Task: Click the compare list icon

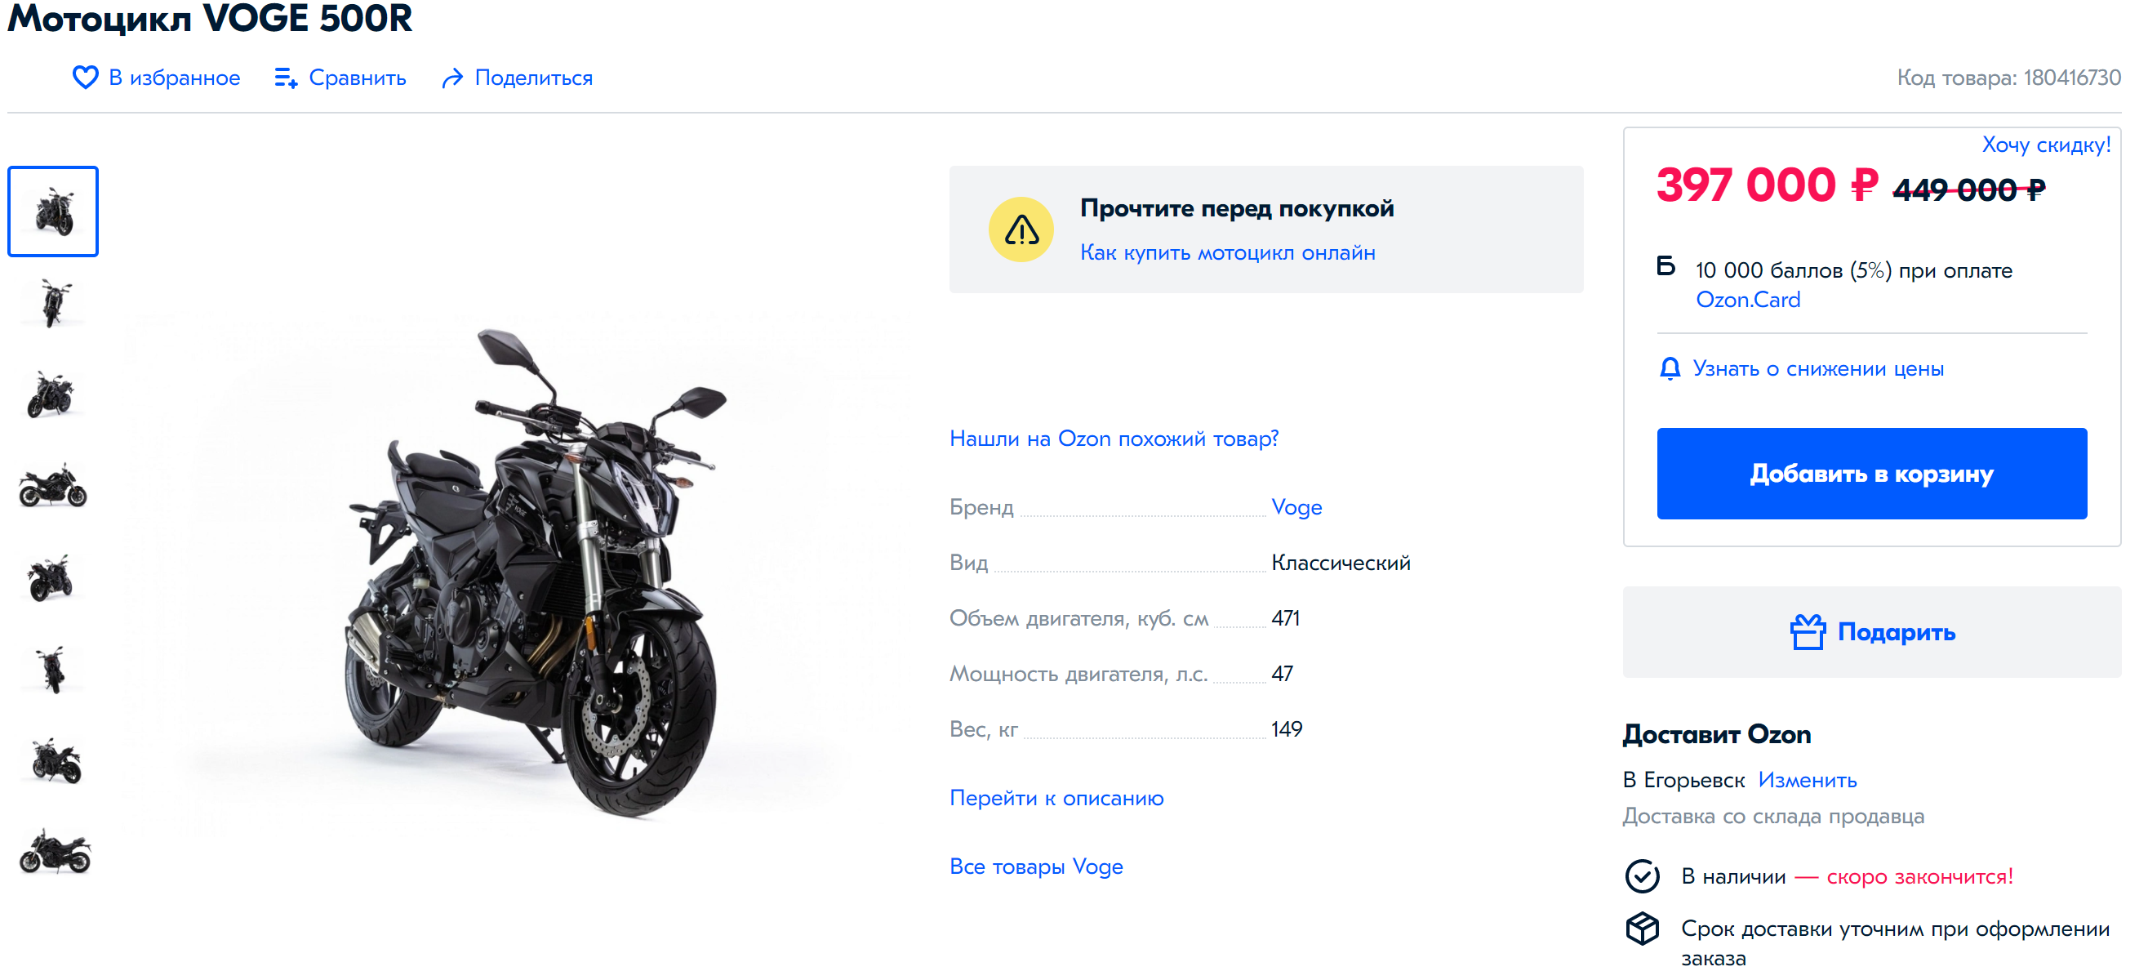Action: tap(286, 78)
